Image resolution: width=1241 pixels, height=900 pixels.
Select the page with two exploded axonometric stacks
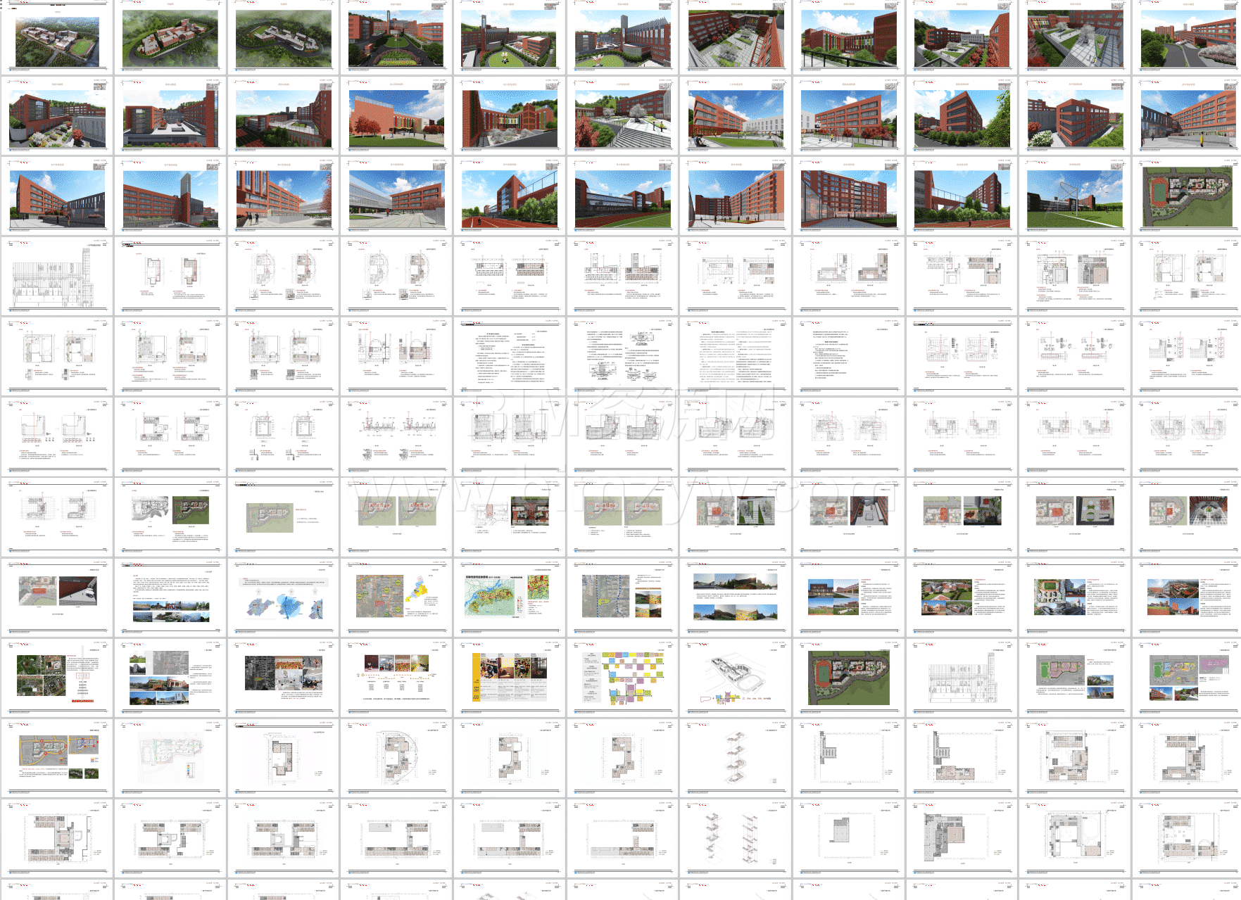[736, 837]
